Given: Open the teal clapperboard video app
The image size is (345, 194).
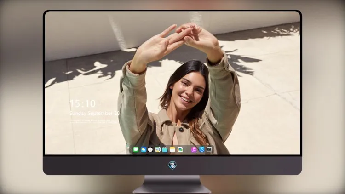Looking at the screenshot, I should 165,150.
